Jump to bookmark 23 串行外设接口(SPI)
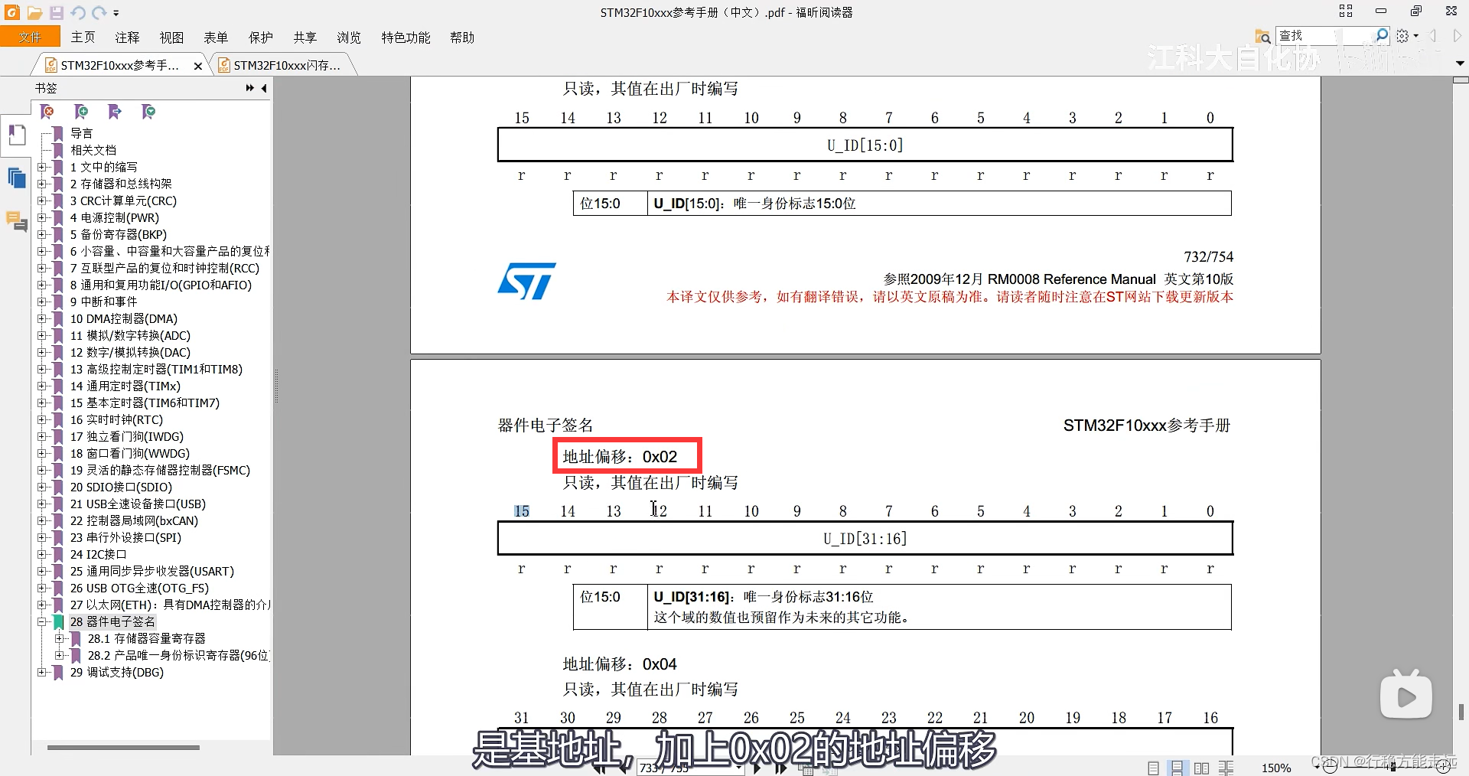1469x776 pixels. pos(125,537)
